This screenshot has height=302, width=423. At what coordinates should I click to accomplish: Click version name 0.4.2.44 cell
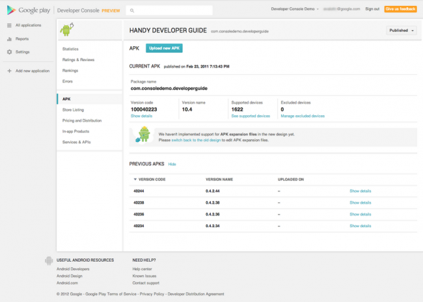tap(212, 191)
